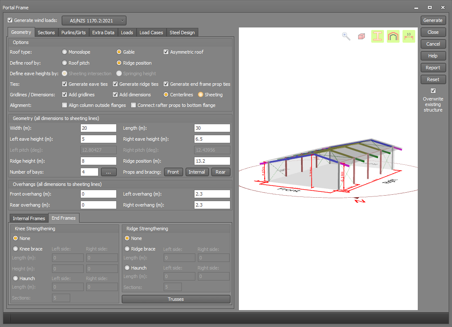The image size is (452, 327).
Task: Enable the Knee brace strengthening option
Action: (x=15, y=248)
